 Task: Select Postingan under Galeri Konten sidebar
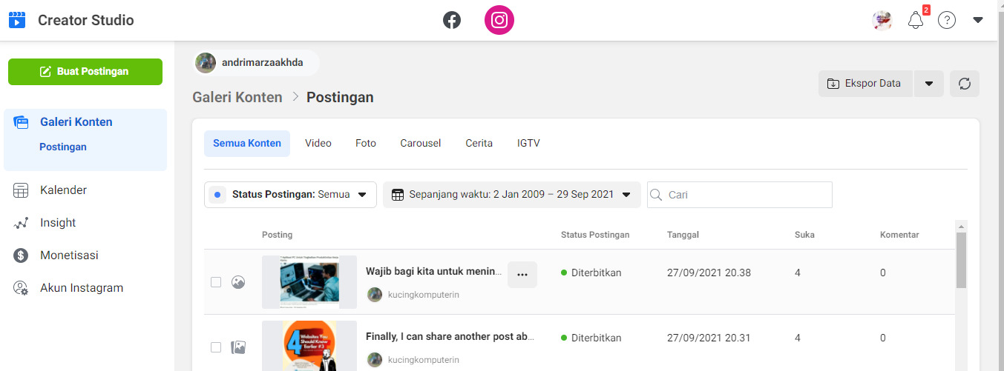(63, 147)
